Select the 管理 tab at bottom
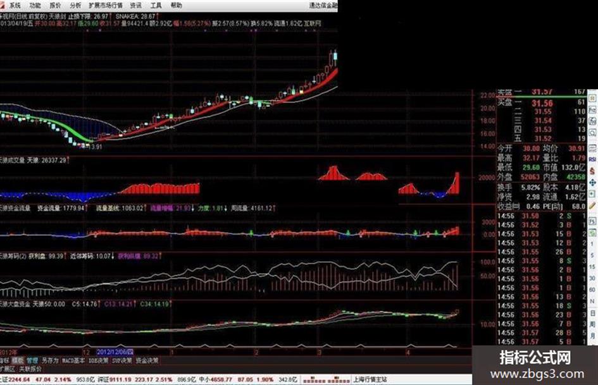 click(32, 360)
